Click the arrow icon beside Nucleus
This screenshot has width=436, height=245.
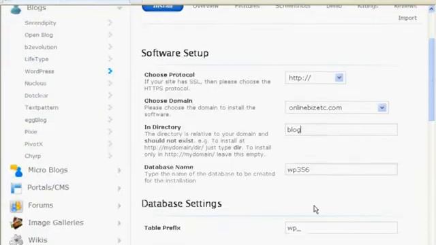point(110,83)
